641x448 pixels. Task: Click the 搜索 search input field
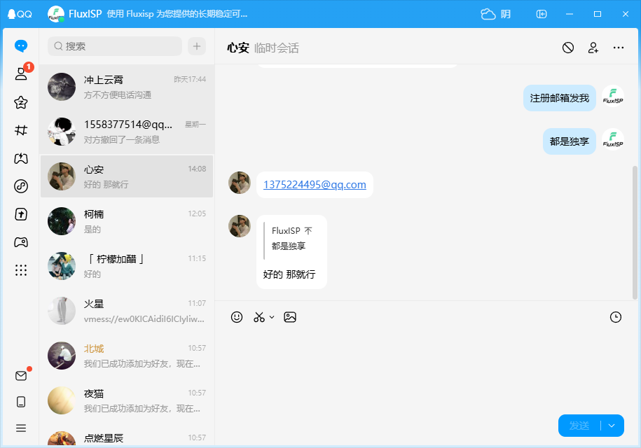(x=115, y=46)
